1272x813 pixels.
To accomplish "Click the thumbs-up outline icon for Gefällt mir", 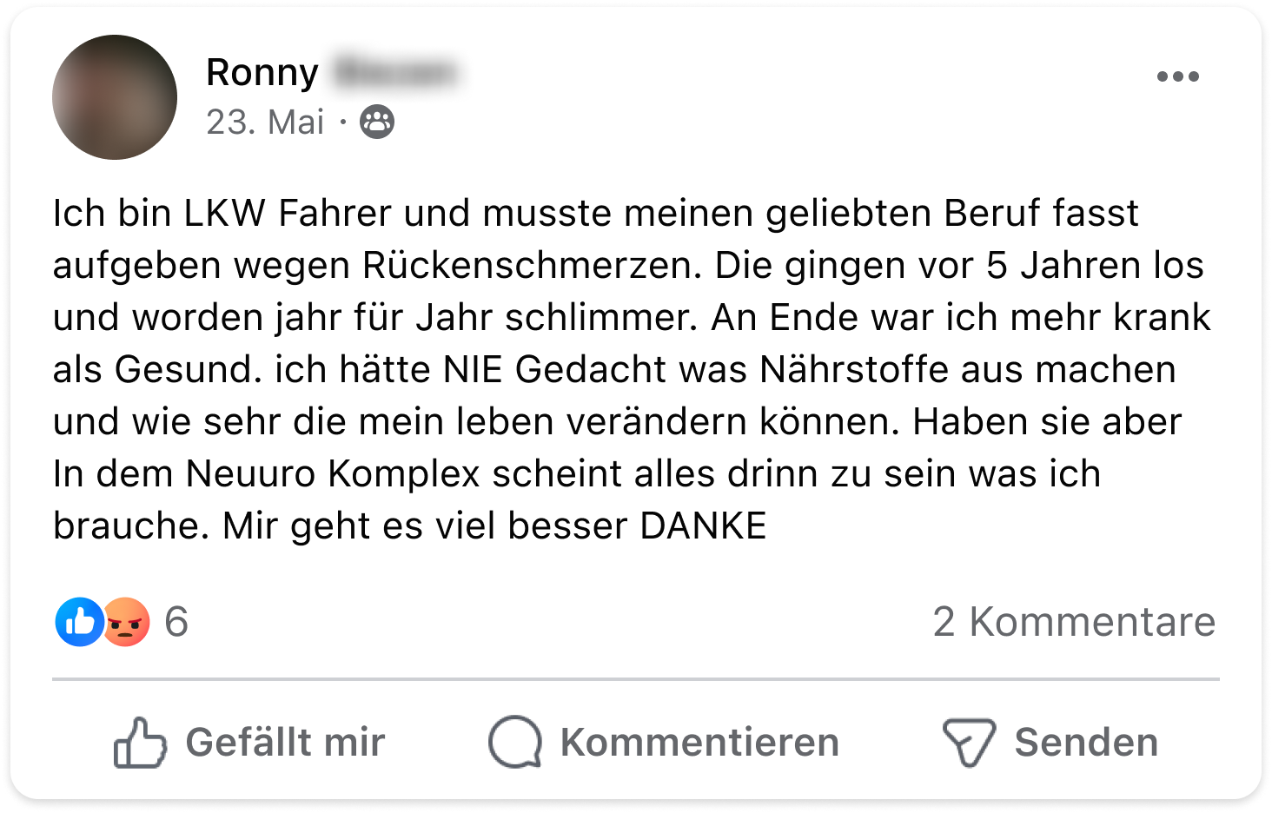I will click(x=139, y=743).
